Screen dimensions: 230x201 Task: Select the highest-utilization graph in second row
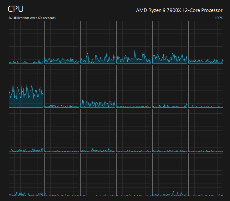click(x=26, y=86)
